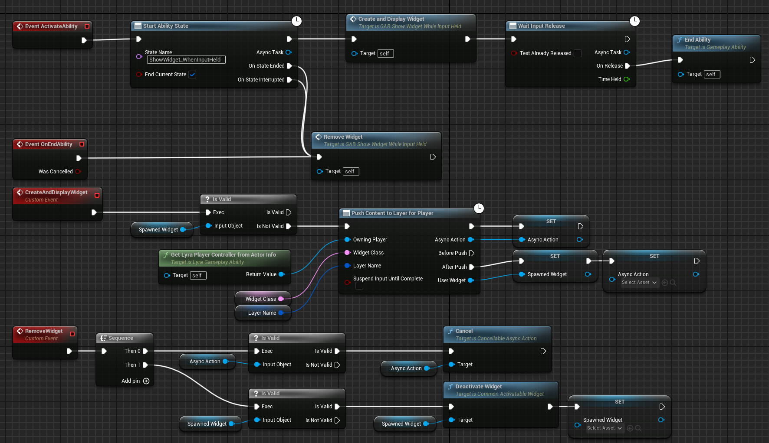The image size is (769, 443).
Task: Click the magnifier icon beside Async Action Select Asset
Action: click(673, 283)
